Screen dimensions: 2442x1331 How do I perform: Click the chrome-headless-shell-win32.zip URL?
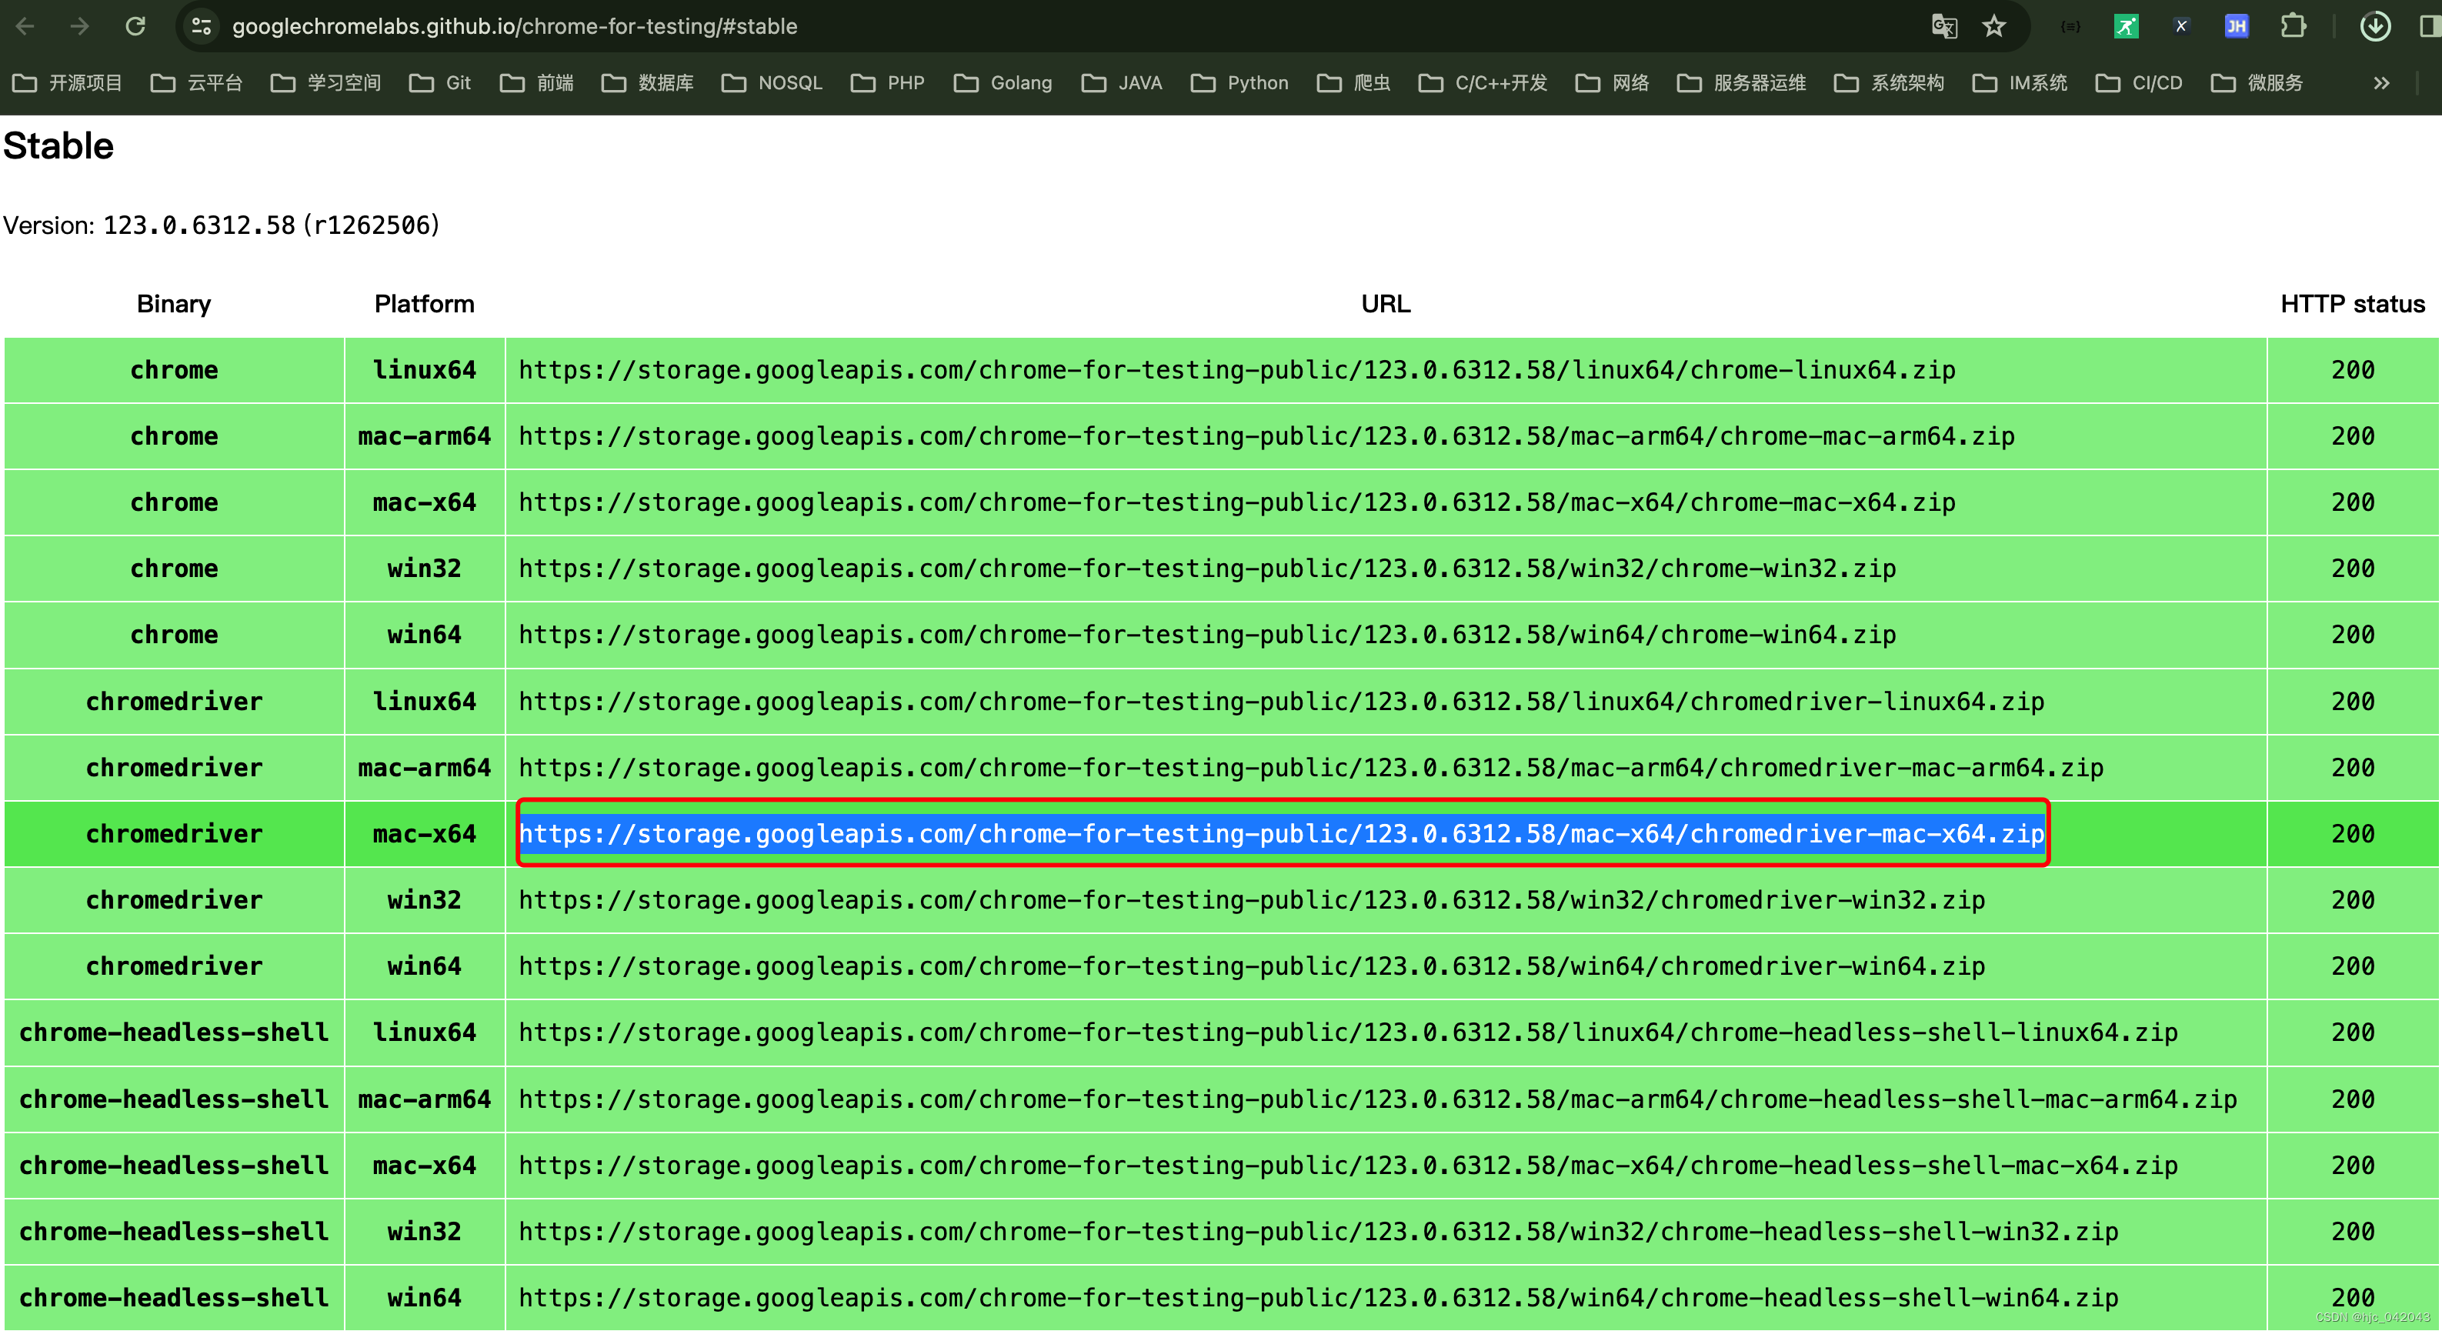pos(1319,1232)
